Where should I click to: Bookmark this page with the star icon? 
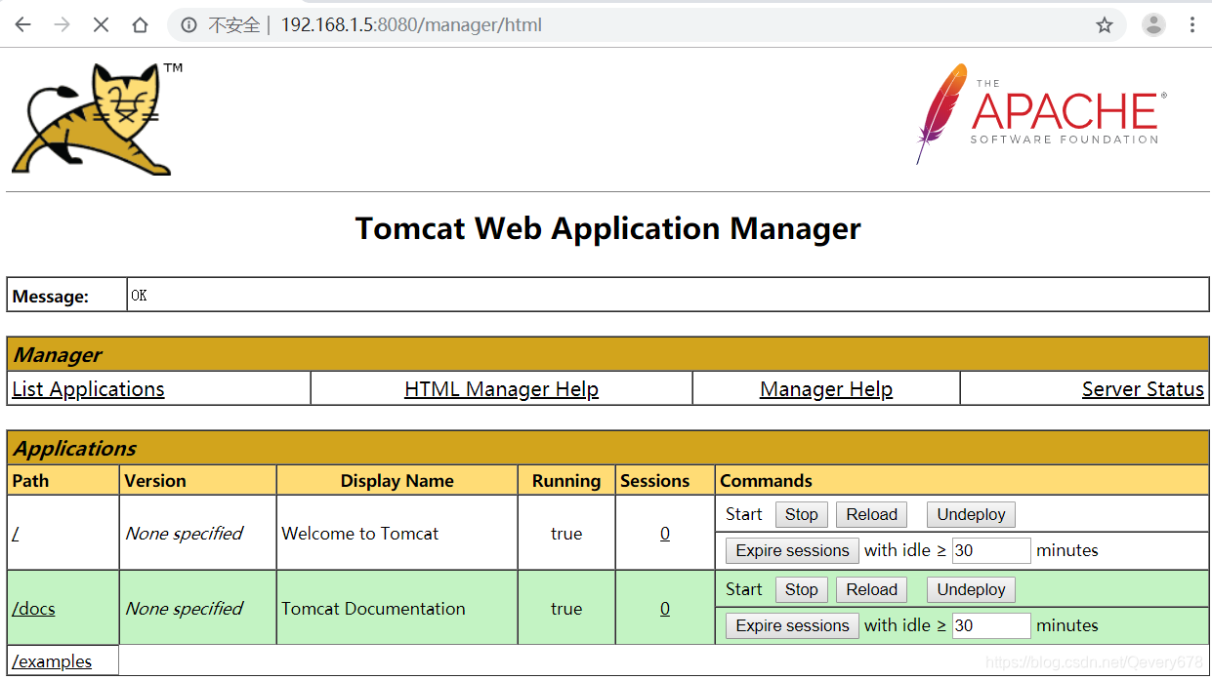(1105, 25)
